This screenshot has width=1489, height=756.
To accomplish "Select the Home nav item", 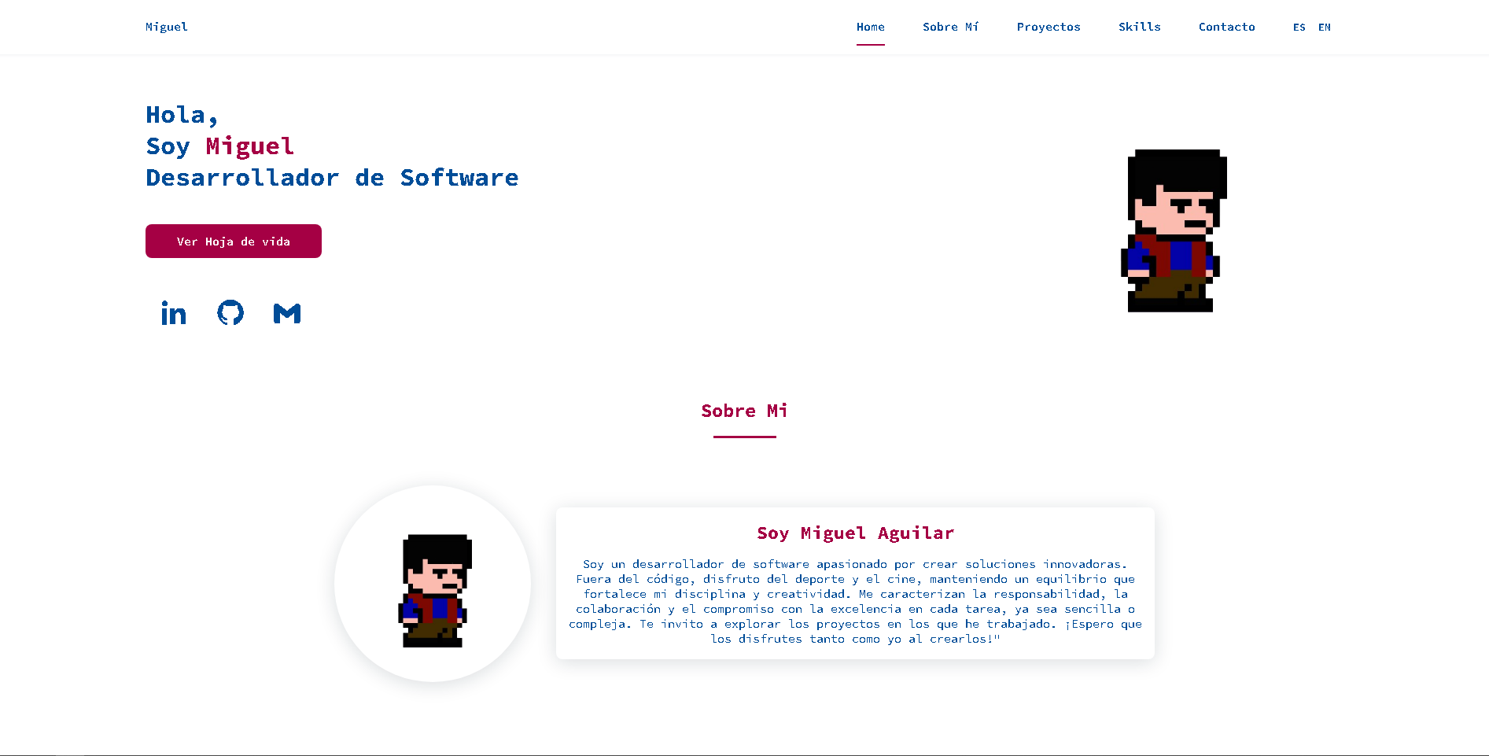I will click(x=871, y=27).
